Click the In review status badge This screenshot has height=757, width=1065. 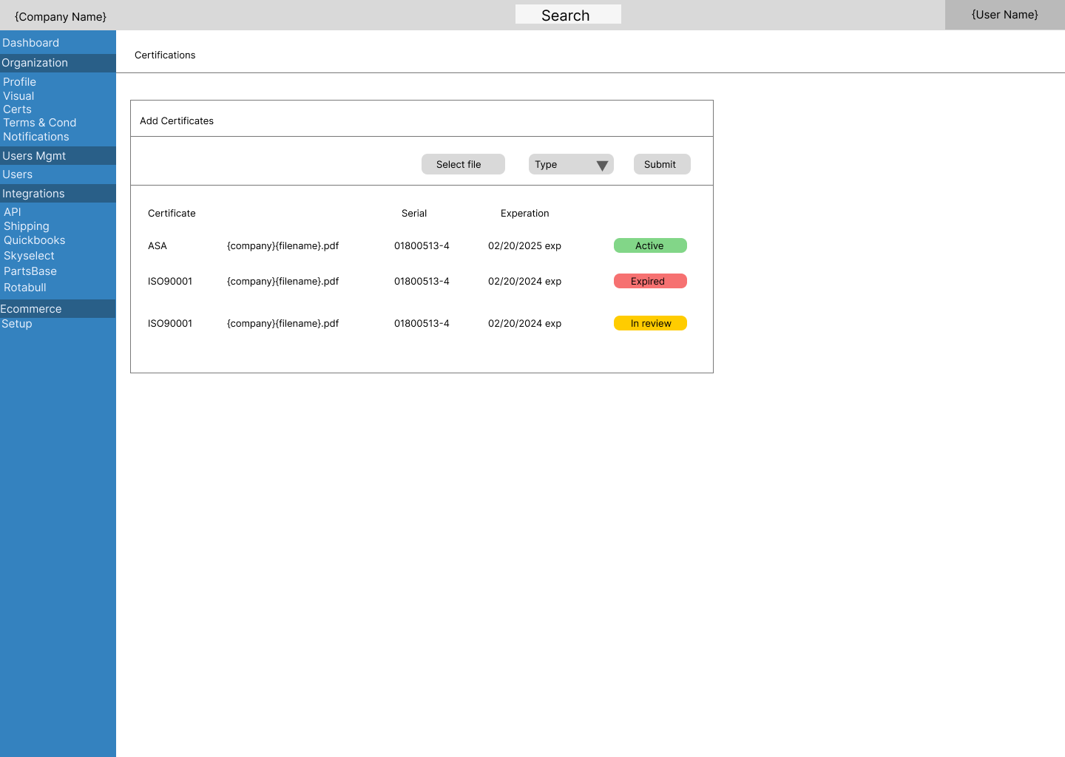tap(650, 323)
